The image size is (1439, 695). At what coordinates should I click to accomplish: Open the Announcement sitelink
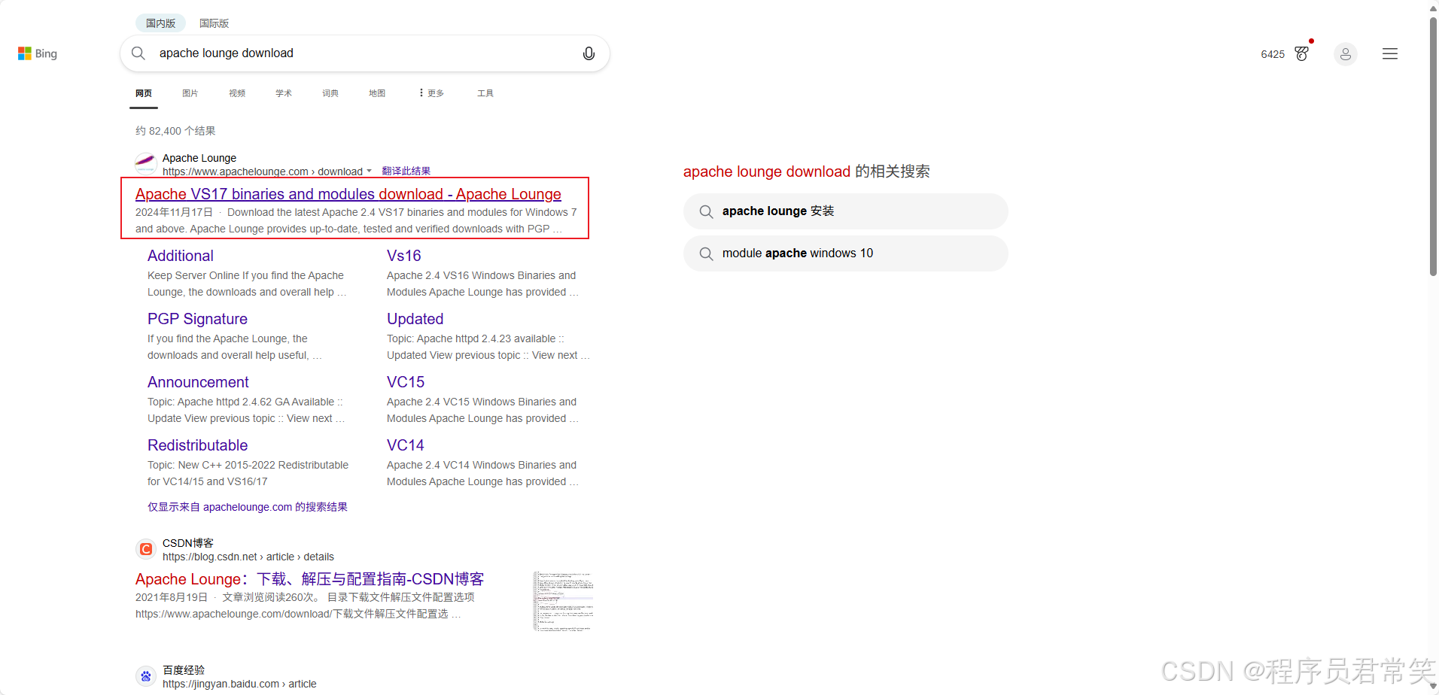[198, 382]
